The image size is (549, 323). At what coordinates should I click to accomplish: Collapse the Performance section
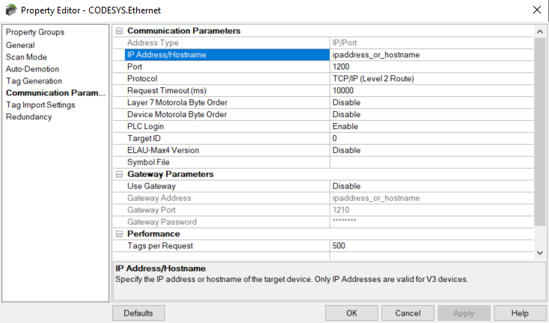(x=119, y=234)
